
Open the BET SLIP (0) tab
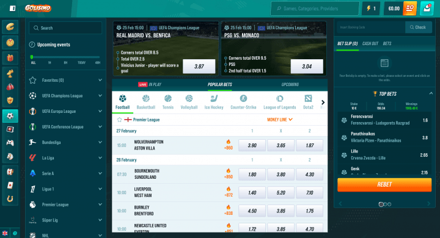click(x=347, y=43)
